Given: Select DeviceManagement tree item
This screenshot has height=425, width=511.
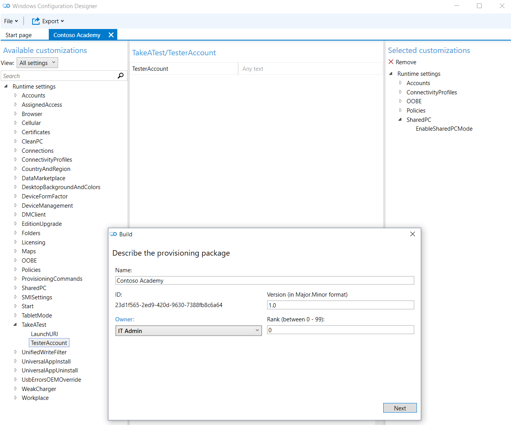Looking at the screenshot, I should point(47,206).
